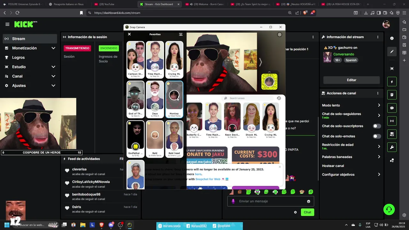This screenshot has height=230, width=409.
Task: Go to Stream in sidebar
Action: coord(30,39)
